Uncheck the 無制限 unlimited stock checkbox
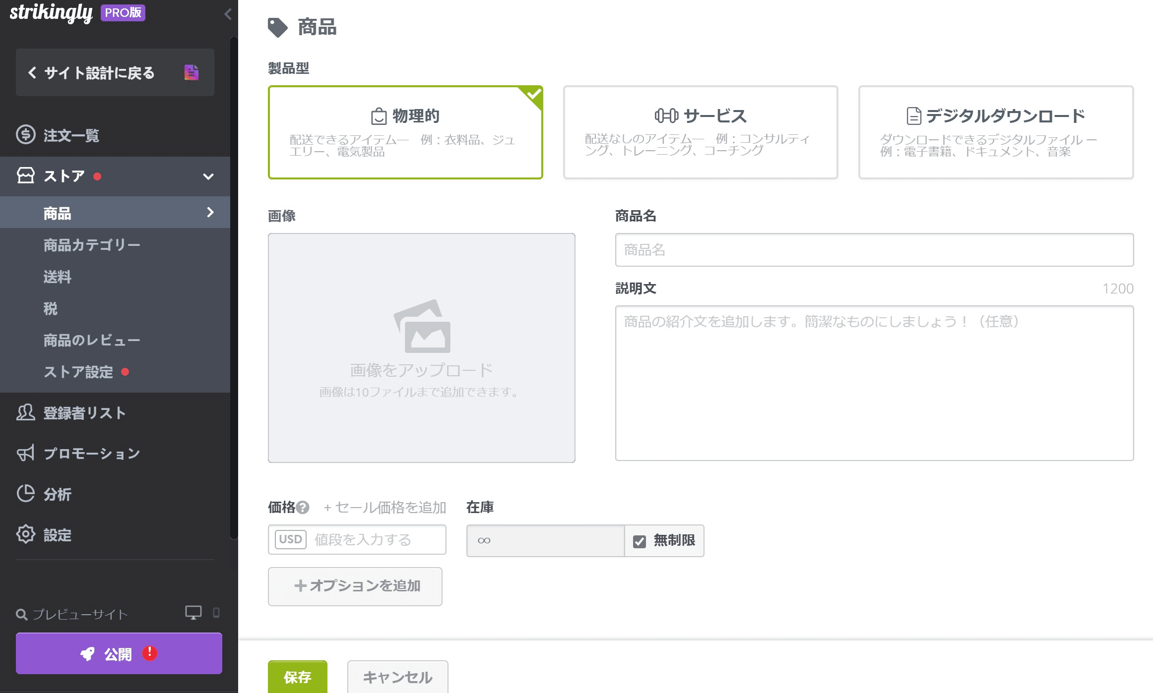This screenshot has width=1153, height=693. pos(639,540)
